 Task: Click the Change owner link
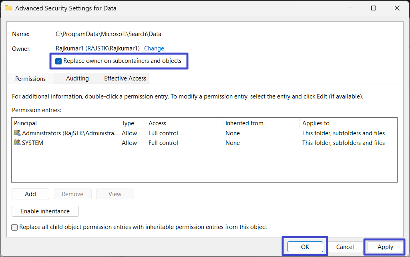154,48
